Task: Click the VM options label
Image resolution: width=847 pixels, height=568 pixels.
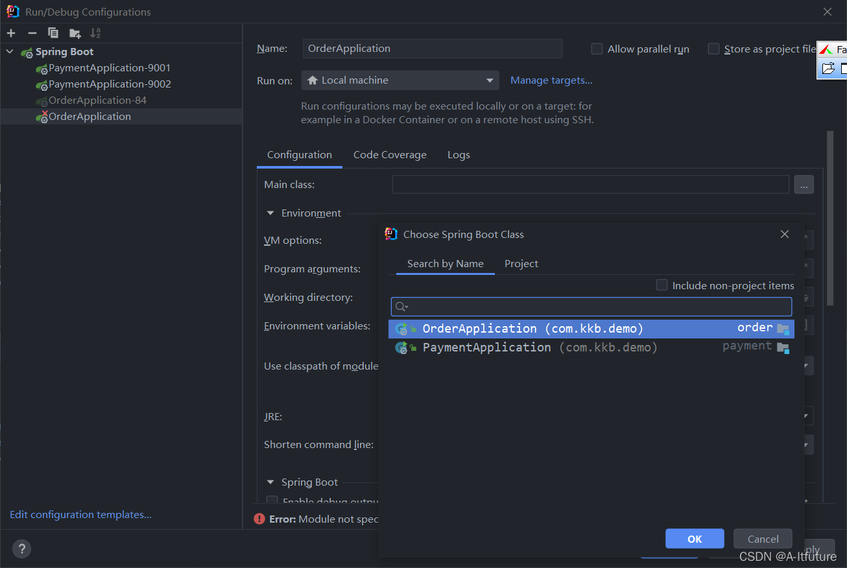Action: 292,241
